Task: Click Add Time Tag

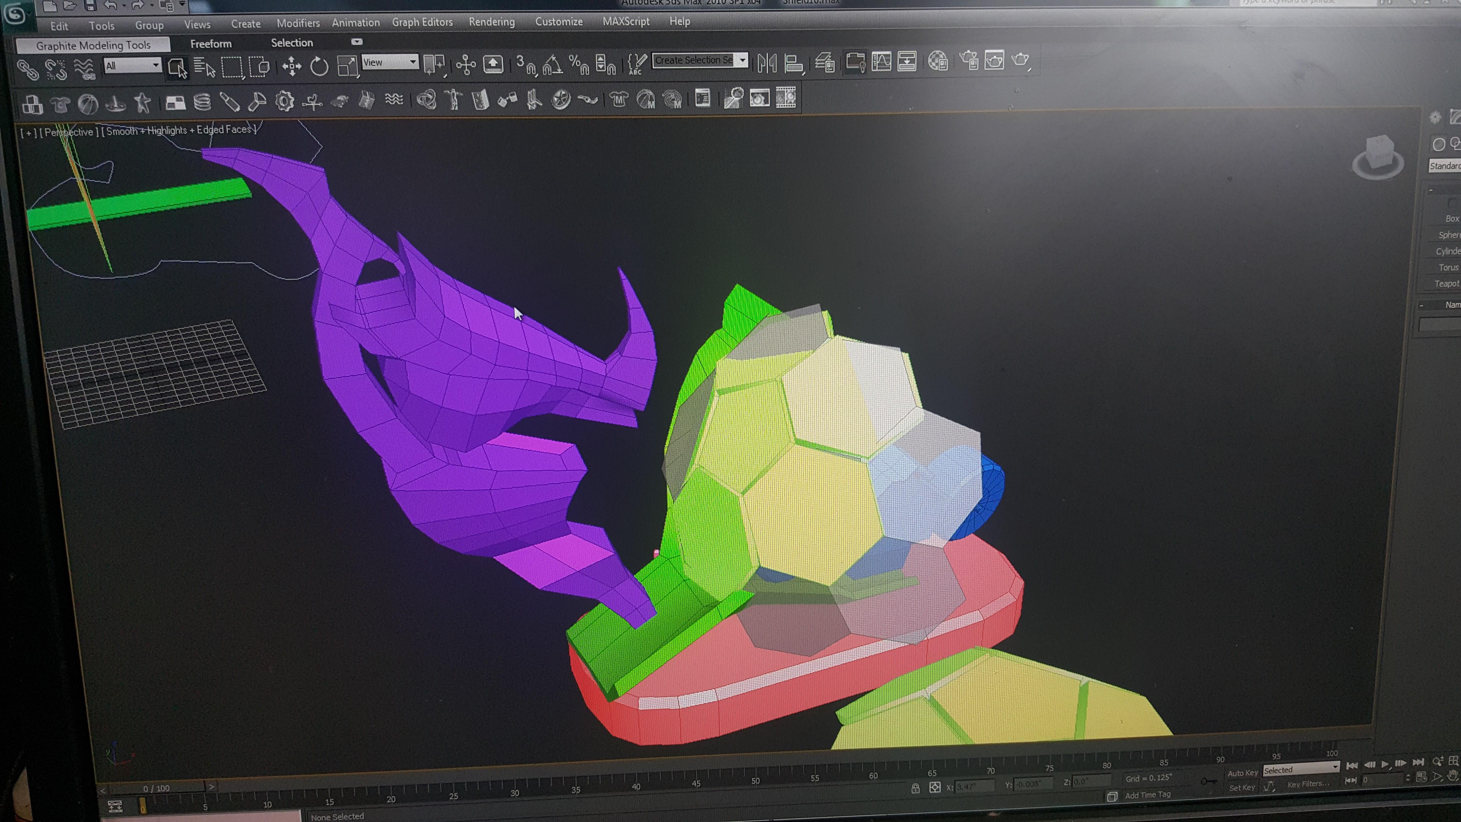Action: [x=1147, y=795]
